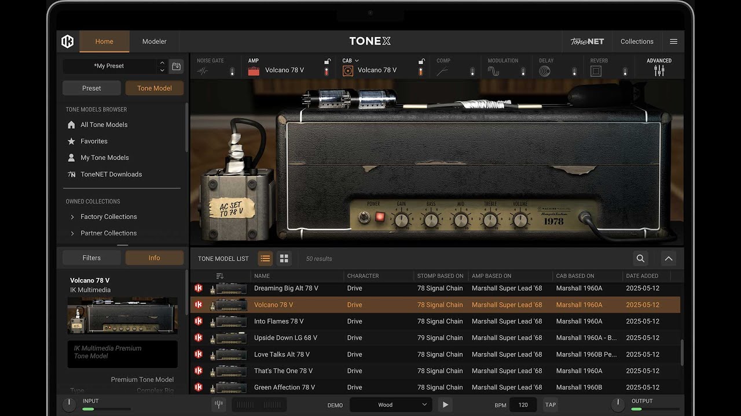
Task: Click the Favorites star icon
Action: pyautogui.click(x=71, y=141)
